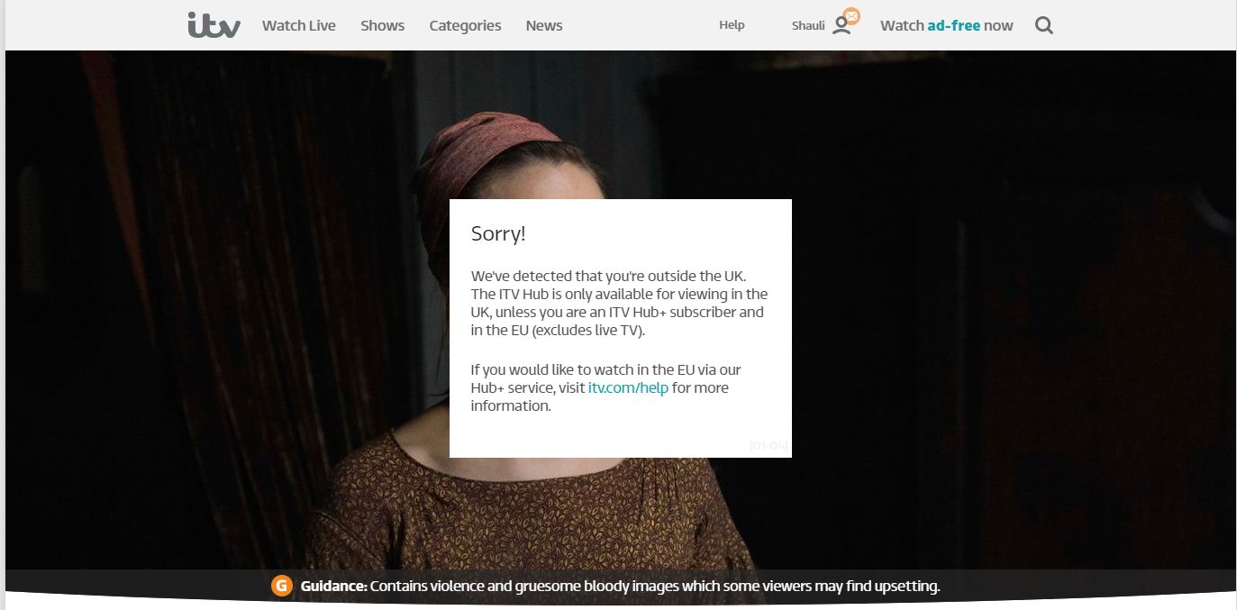Open the search magnifier icon

click(1044, 25)
